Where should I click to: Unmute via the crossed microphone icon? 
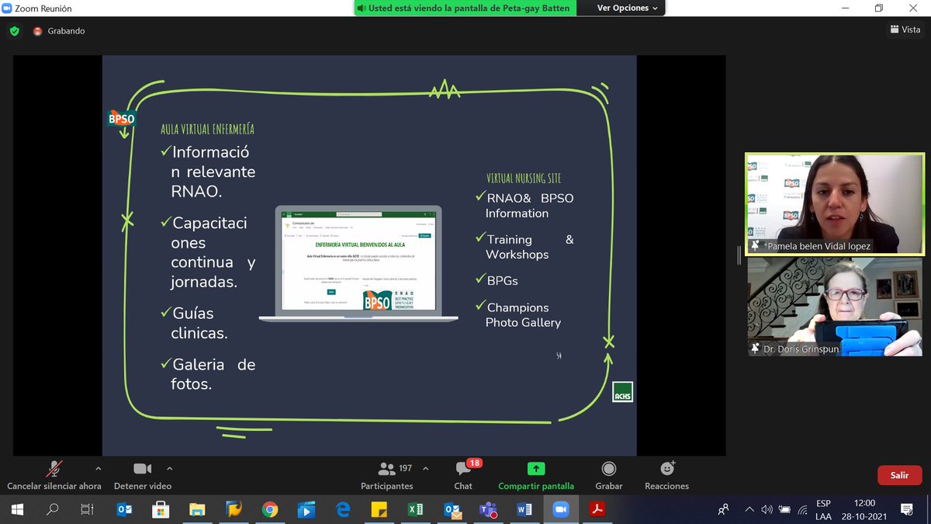tap(54, 469)
